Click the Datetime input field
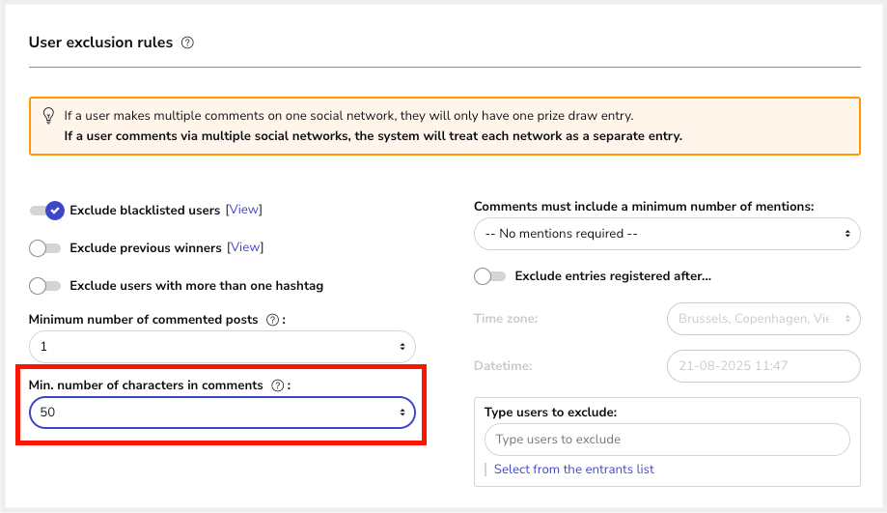Image resolution: width=887 pixels, height=513 pixels. coord(762,366)
